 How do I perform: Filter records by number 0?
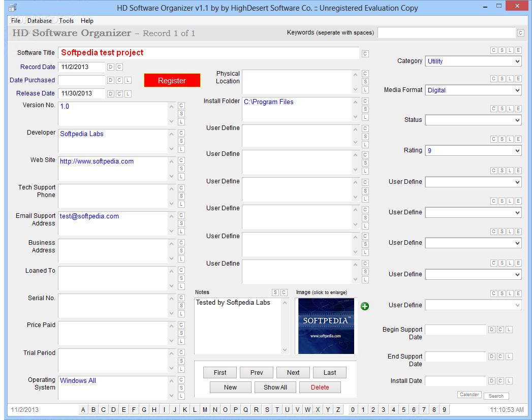353,410
